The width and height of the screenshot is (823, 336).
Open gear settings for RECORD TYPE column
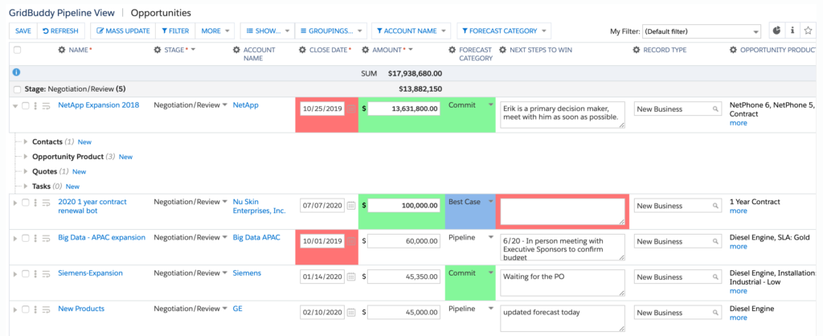pyautogui.click(x=637, y=50)
